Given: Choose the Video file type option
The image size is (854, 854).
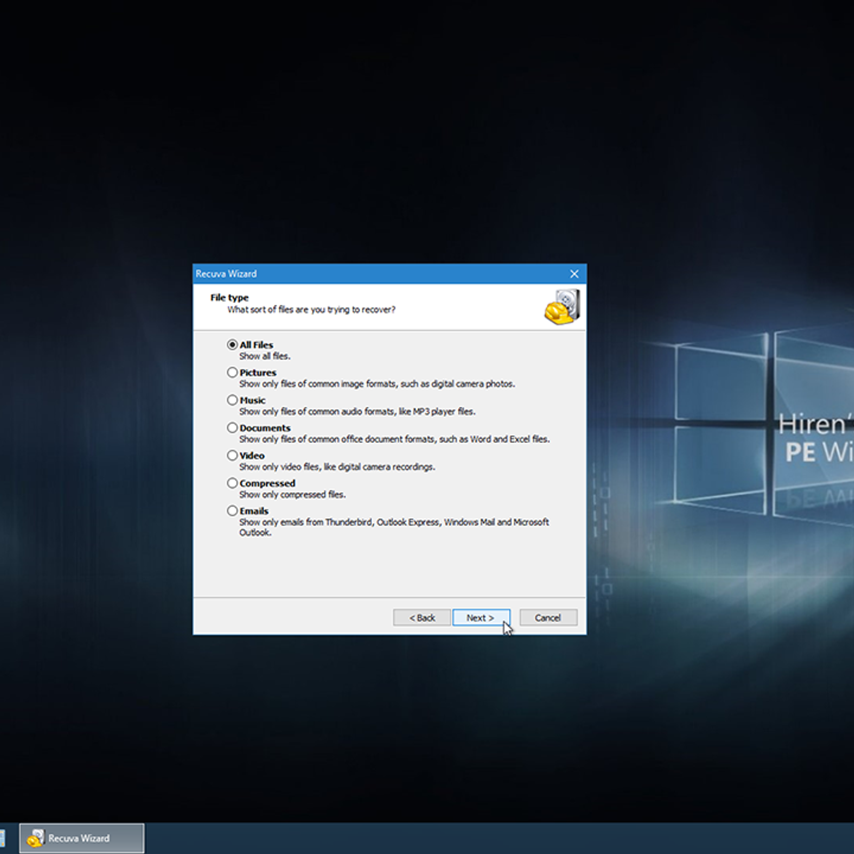Looking at the screenshot, I should point(232,456).
